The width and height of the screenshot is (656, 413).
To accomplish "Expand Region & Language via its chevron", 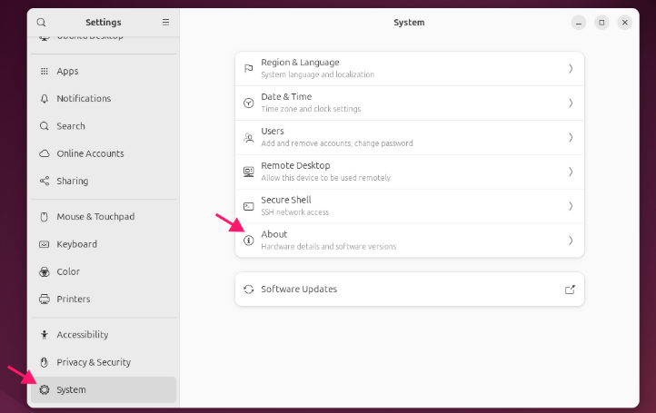I will pos(571,69).
